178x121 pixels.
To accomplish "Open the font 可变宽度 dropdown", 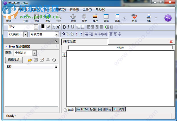I will pyautogui.click(x=57, y=34).
